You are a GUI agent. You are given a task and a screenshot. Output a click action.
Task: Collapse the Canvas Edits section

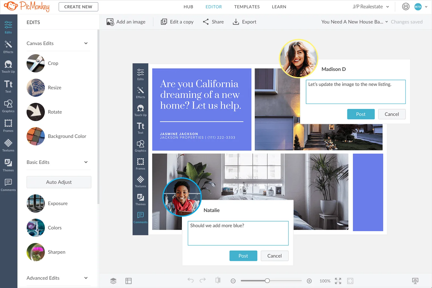pyautogui.click(x=86, y=43)
